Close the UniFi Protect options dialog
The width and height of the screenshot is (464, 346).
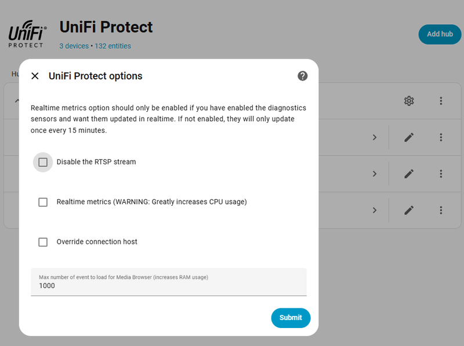(x=35, y=76)
